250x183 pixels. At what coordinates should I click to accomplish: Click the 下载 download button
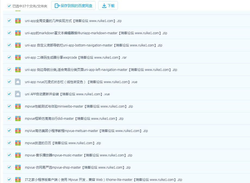coord(108,6)
